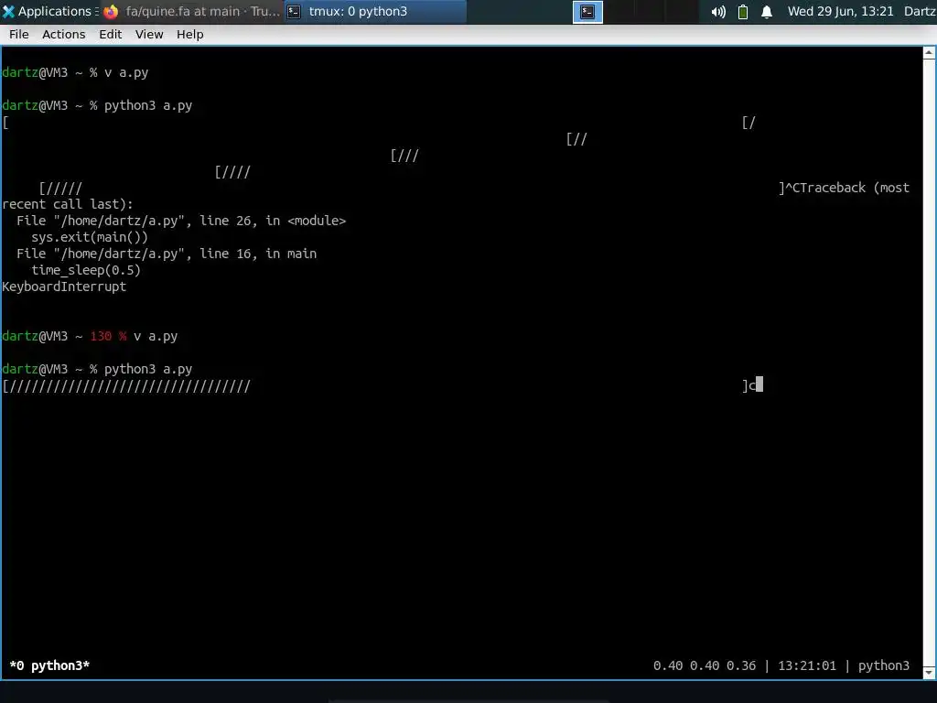Click the red 130 exit code
The width and height of the screenshot is (937, 703).
[101, 336]
